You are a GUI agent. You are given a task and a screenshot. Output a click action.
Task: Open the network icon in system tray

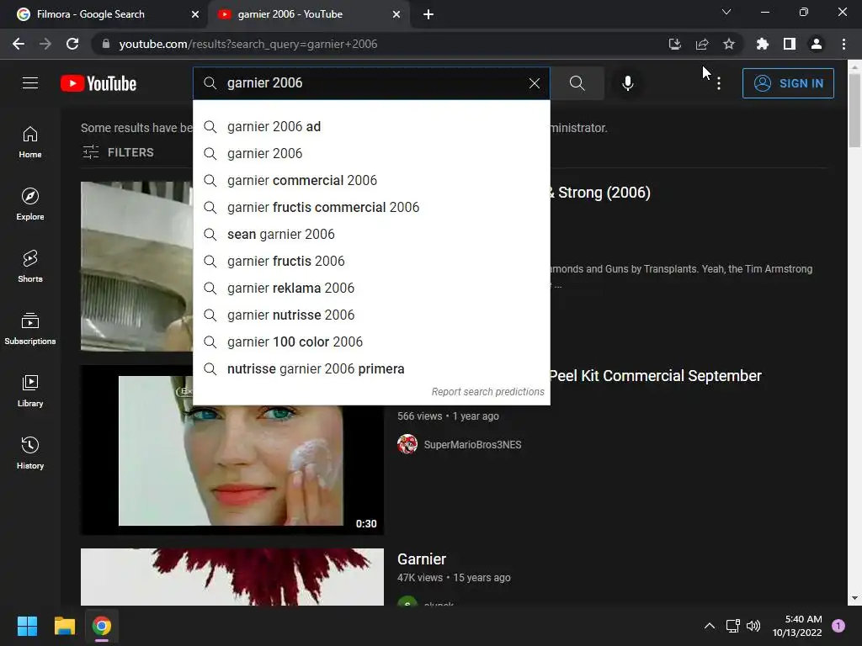pos(733,626)
